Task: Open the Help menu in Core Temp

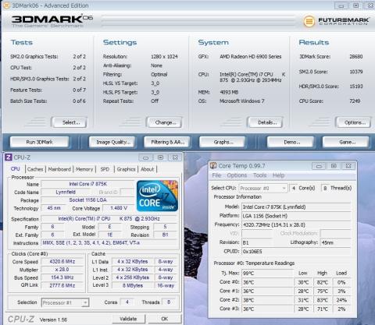Action: tap(278, 175)
